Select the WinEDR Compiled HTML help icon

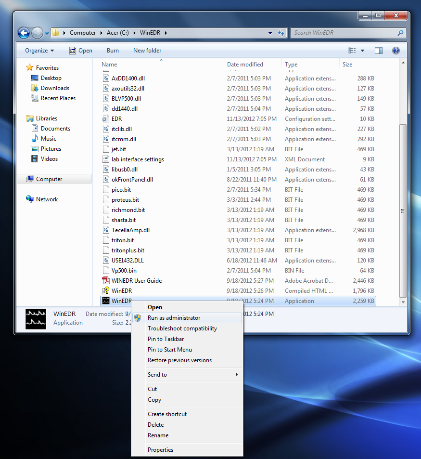(105, 291)
